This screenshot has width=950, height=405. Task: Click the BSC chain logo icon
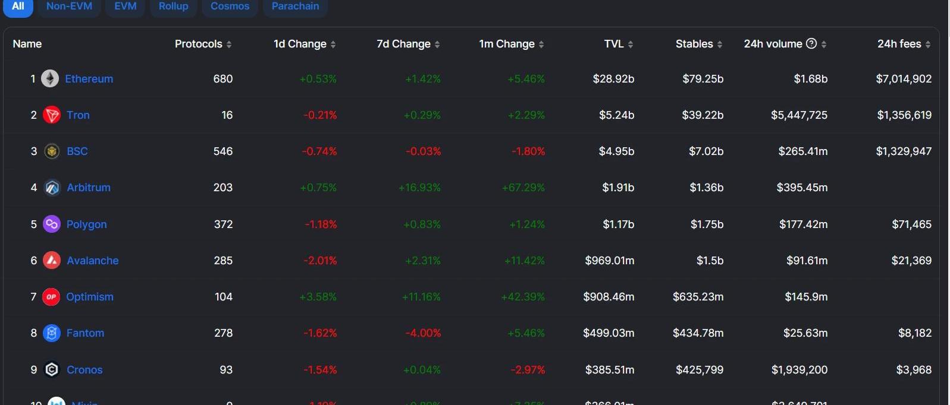(52, 151)
